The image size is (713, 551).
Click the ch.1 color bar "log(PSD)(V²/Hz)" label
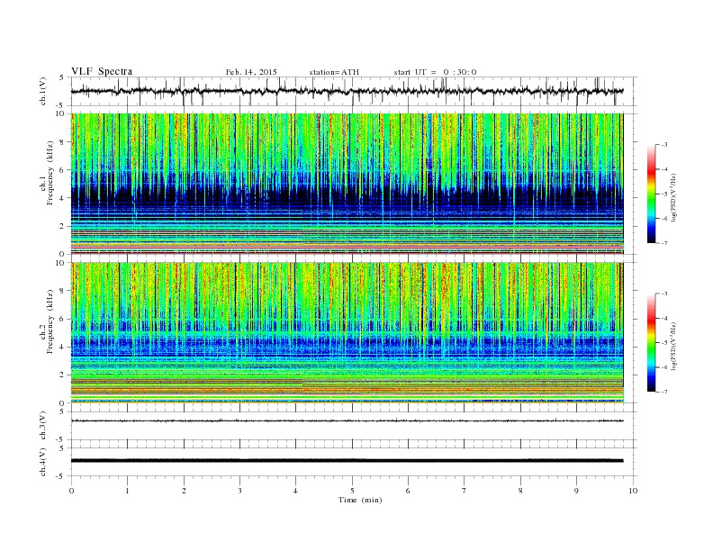(x=673, y=197)
